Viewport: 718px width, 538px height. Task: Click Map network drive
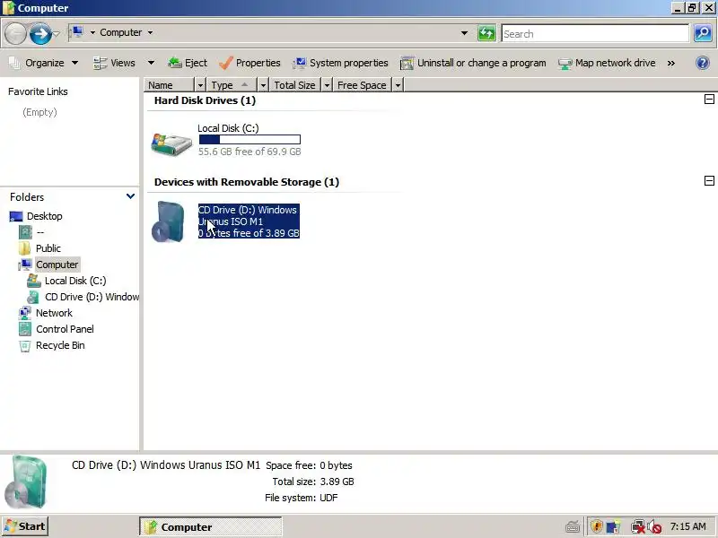click(x=607, y=63)
